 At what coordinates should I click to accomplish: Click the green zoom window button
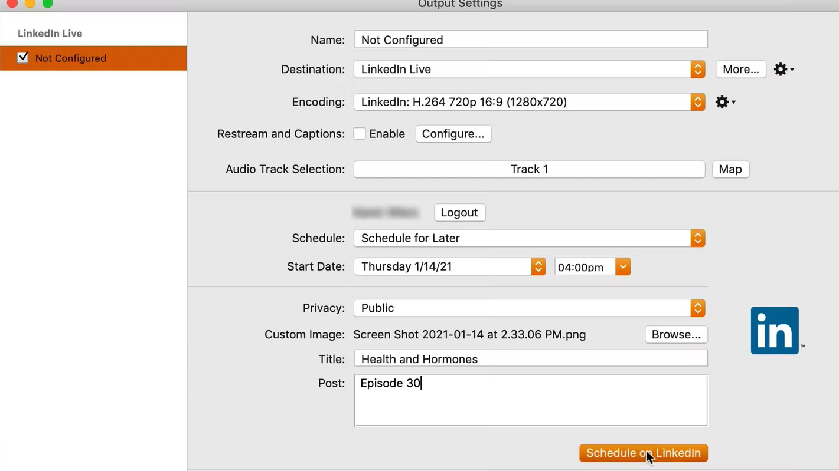48,4
